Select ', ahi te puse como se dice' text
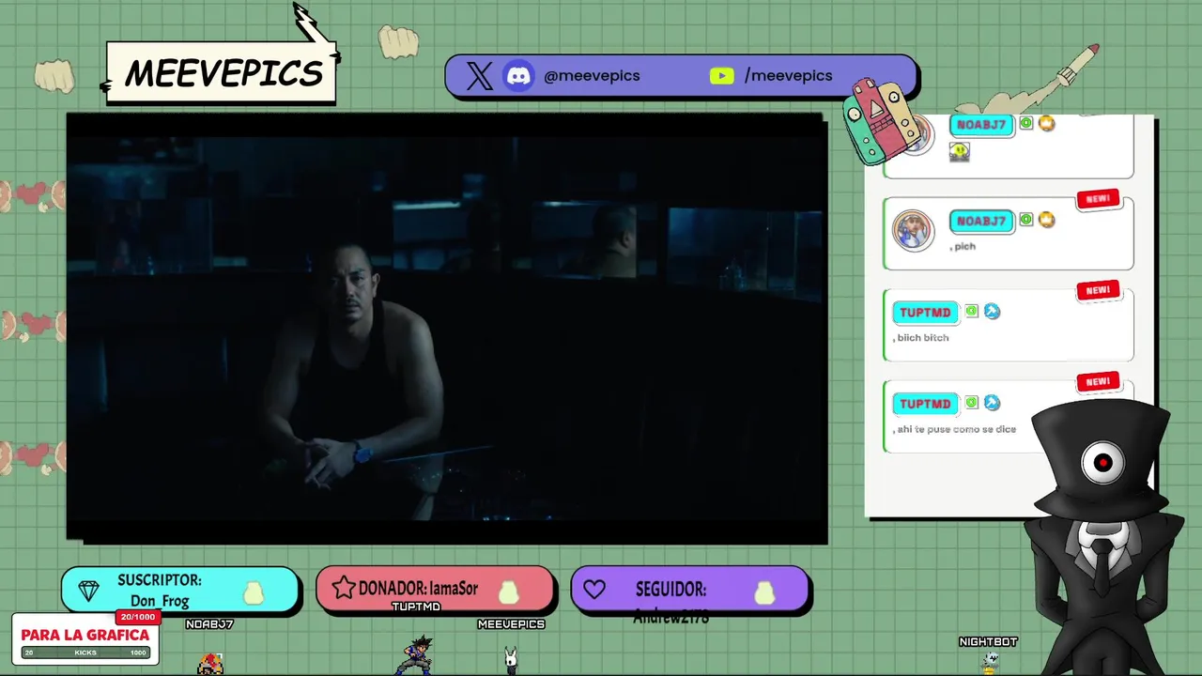The height and width of the screenshot is (676, 1202). pyautogui.click(x=955, y=429)
